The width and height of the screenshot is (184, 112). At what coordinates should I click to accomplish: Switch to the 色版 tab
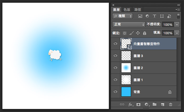pyautogui.click(x=127, y=10)
